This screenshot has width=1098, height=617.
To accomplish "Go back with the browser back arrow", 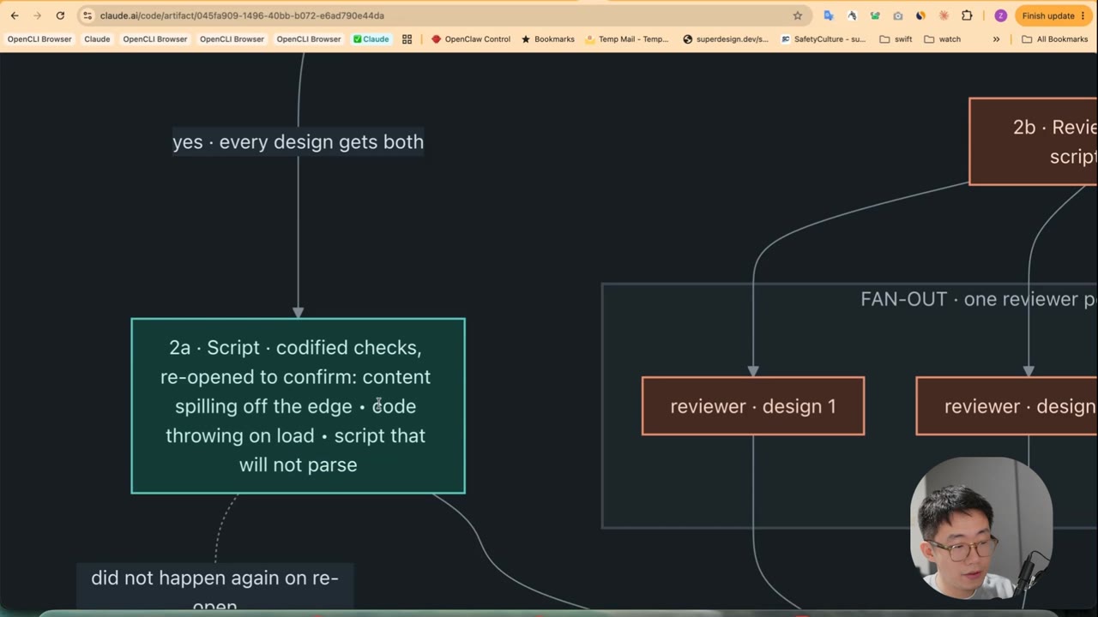I will coord(15,15).
